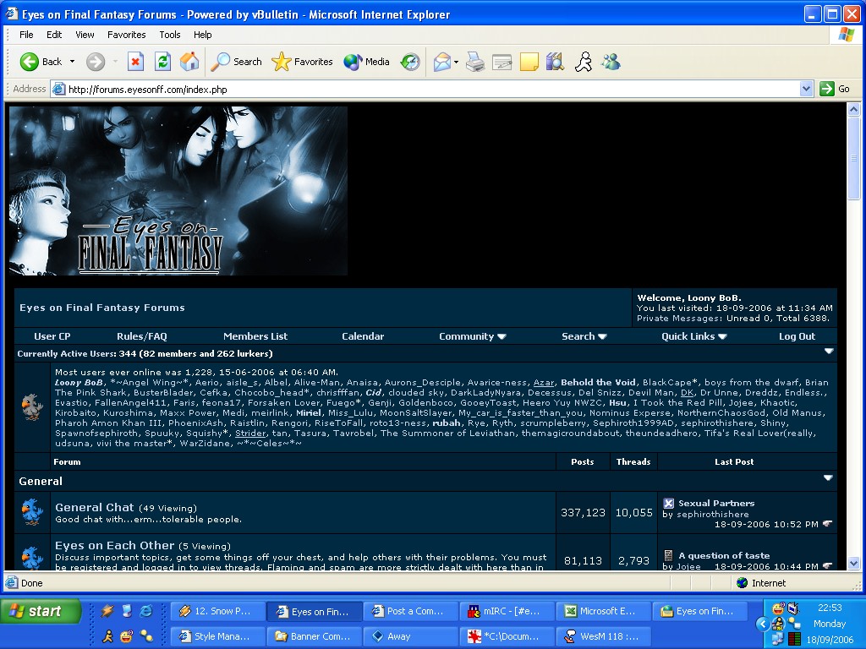The height and width of the screenshot is (649, 866).
Task: Launch Internet Explorer from quick launch
Action: tap(146, 611)
